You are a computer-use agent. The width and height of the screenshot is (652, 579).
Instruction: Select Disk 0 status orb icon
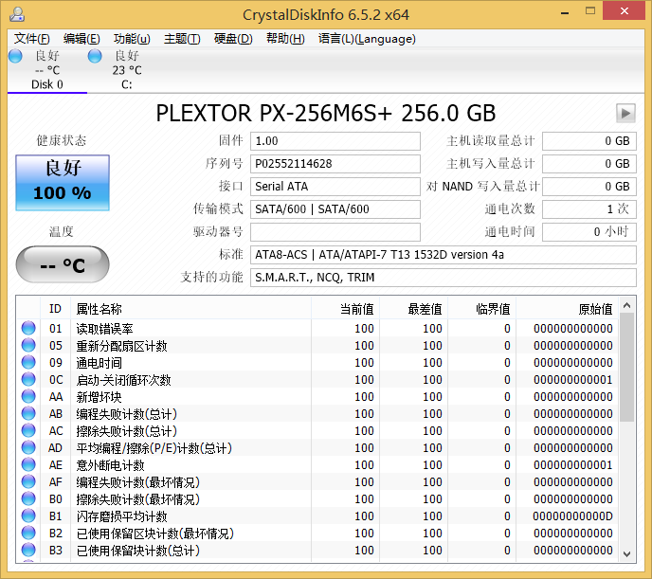click(15, 56)
